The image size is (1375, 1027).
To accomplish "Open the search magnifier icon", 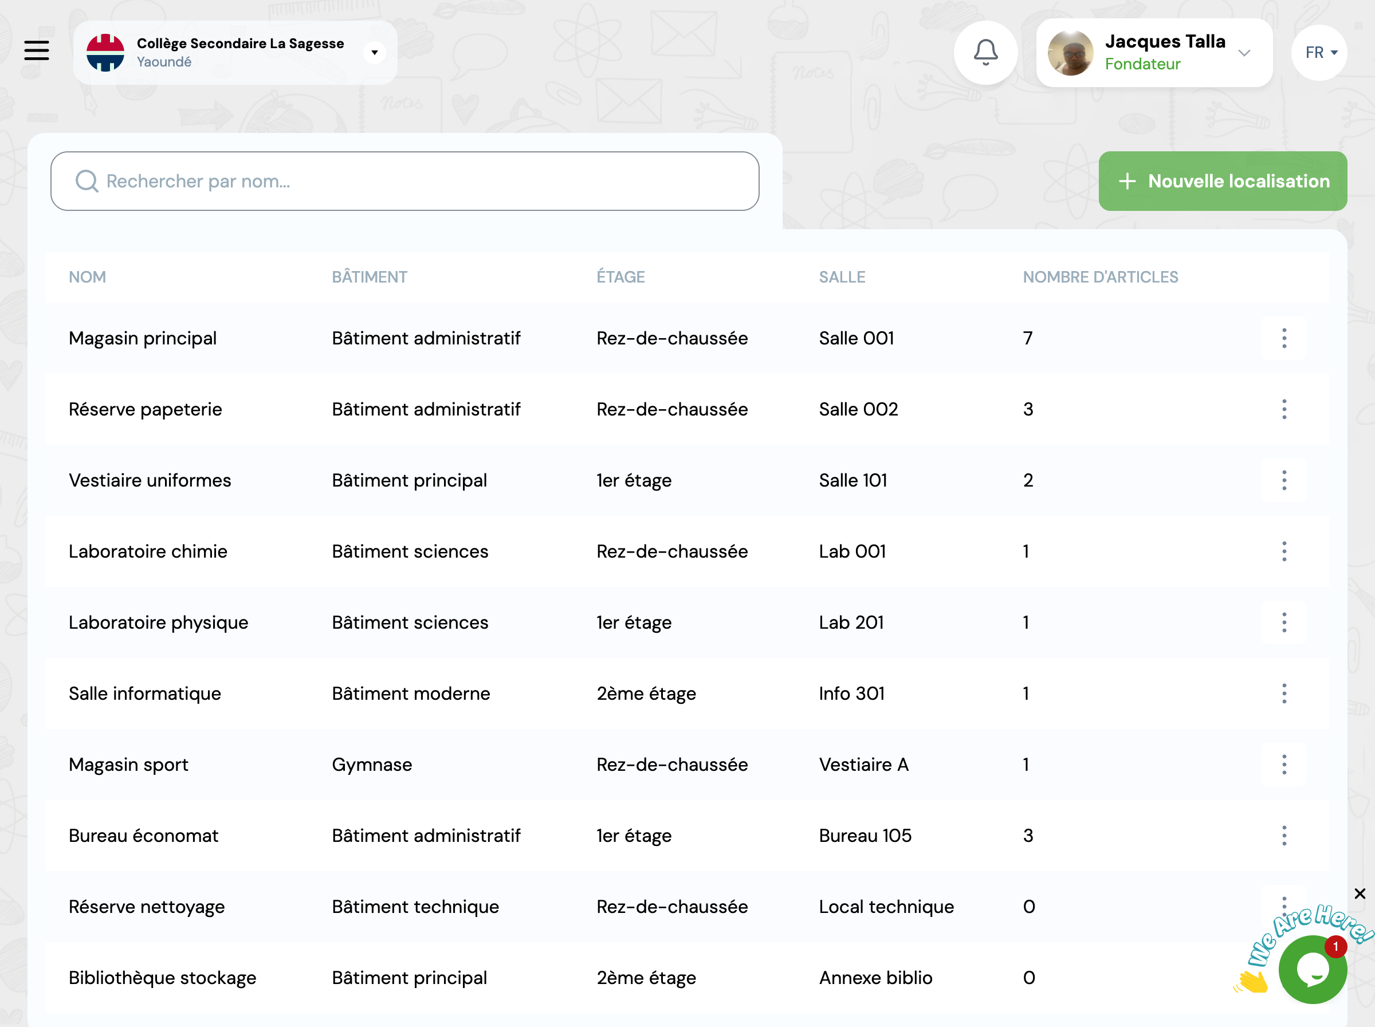I will [87, 181].
